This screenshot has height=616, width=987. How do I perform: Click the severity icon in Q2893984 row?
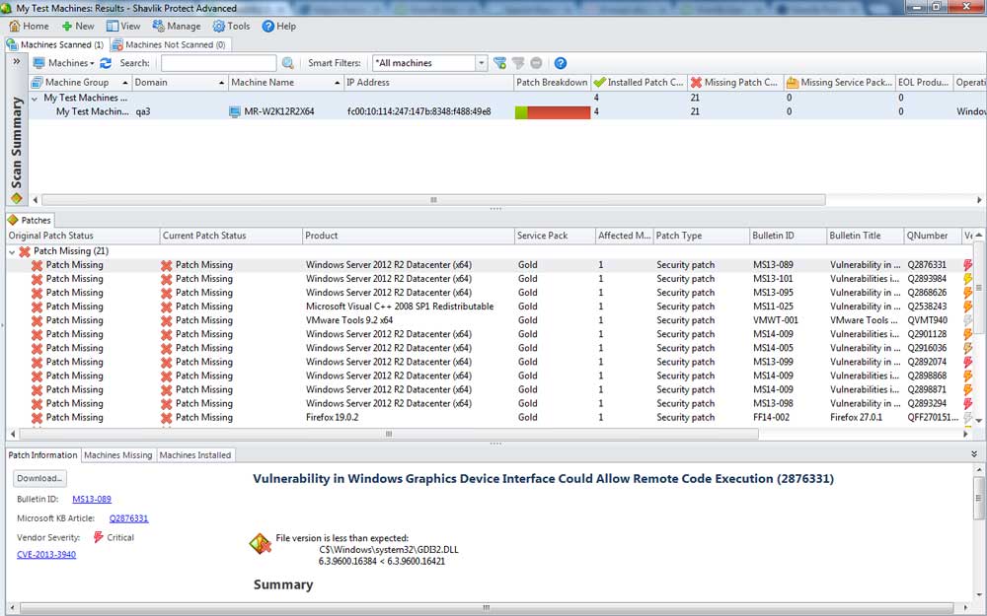pyautogui.click(x=968, y=279)
